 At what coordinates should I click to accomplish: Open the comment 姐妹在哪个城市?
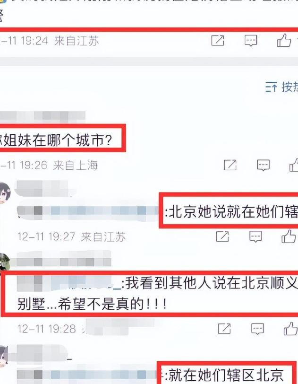(56, 140)
